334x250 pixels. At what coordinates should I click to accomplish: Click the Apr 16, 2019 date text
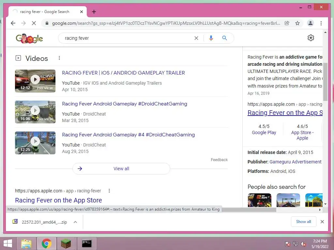coord(258,93)
